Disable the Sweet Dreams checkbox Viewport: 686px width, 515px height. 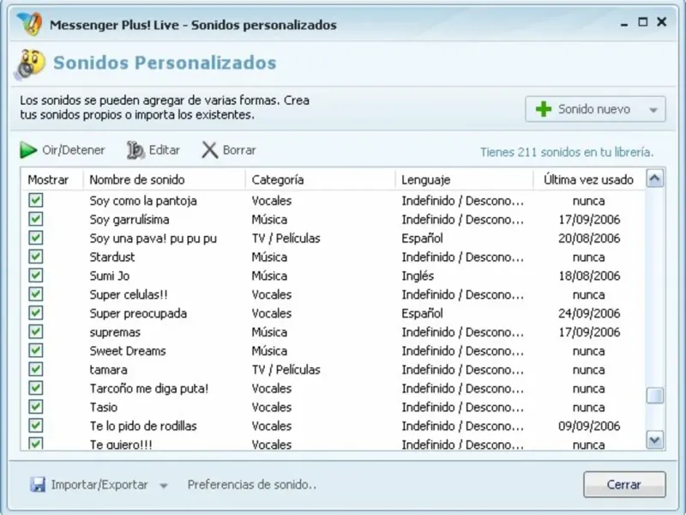[x=35, y=351]
